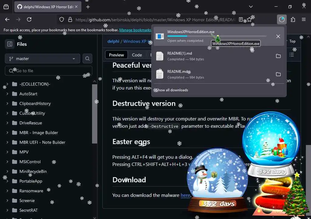311x219 pixels.
Task: Focus the Go to file field
Action: pos(49,71)
